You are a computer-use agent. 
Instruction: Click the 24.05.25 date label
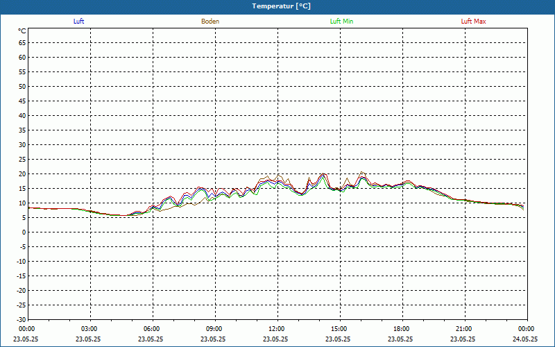tap(525, 339)
